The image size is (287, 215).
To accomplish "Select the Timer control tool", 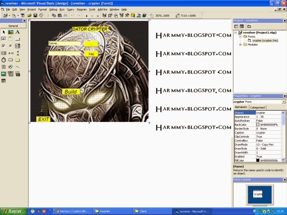I will pos(4,60).
